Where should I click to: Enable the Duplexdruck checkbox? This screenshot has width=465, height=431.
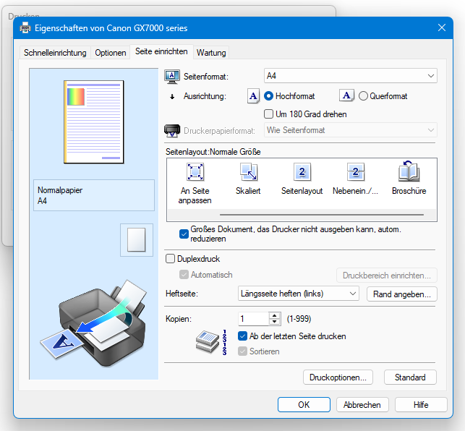pyautogui.click(x=170, y=259)
